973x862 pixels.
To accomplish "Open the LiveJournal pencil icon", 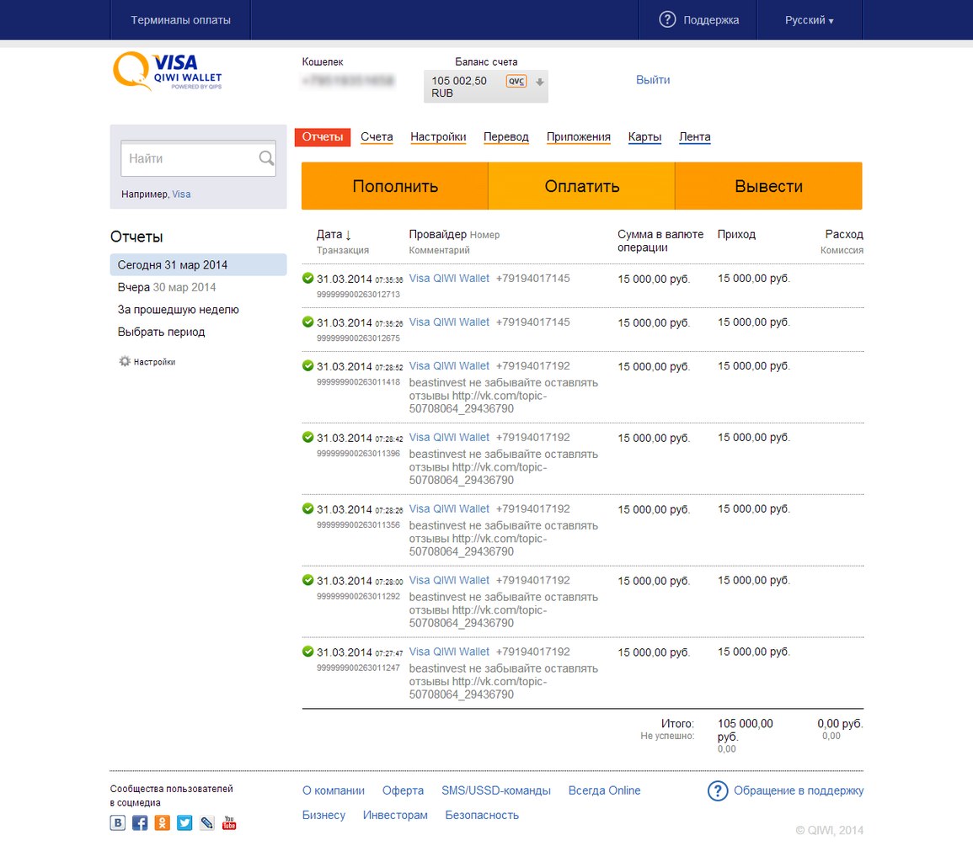I will (207, 823).
